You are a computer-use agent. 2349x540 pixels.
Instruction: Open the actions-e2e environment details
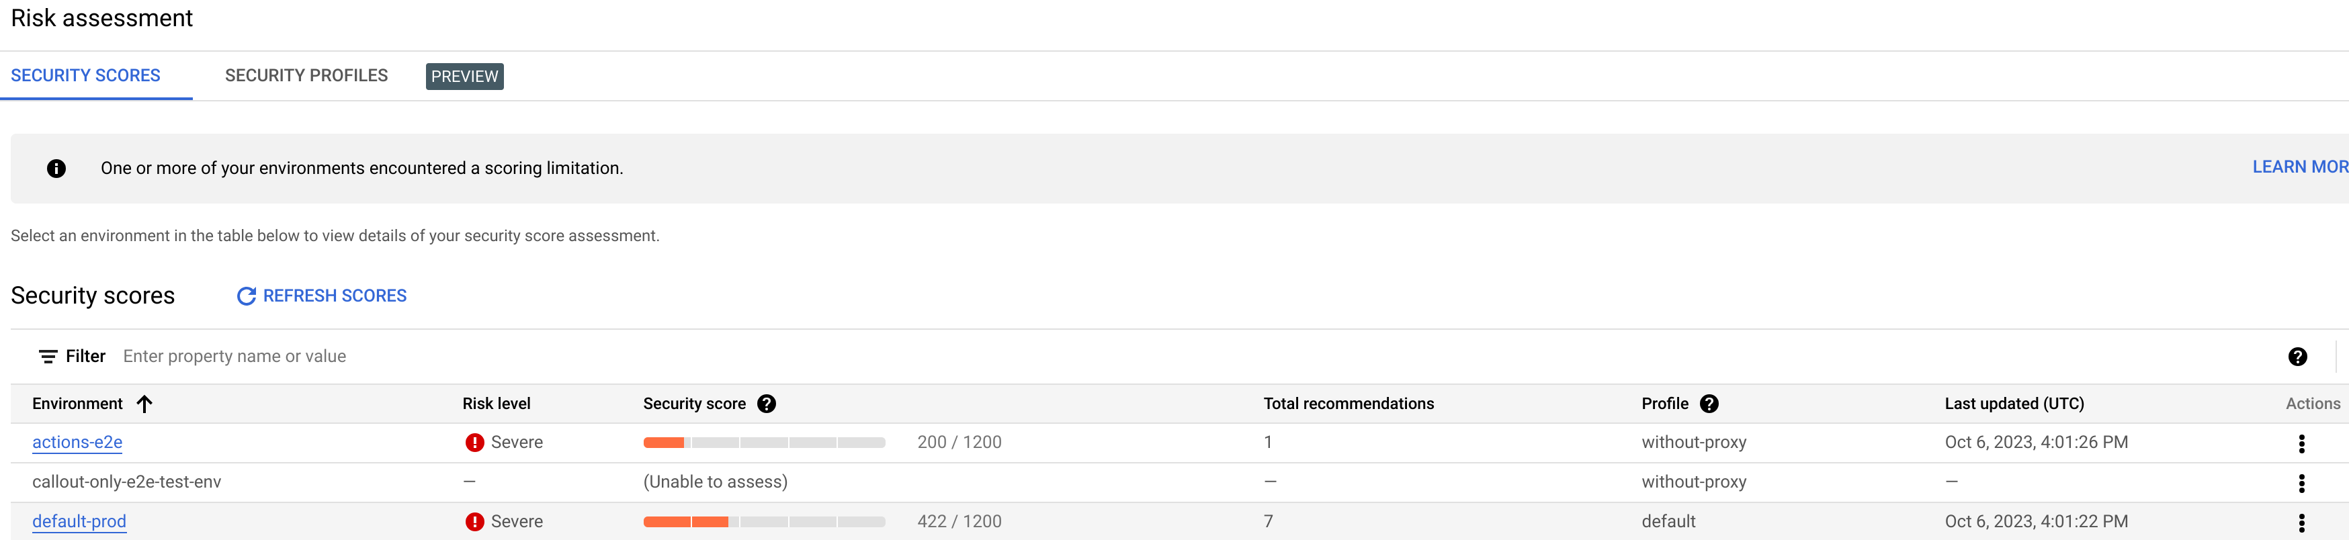click(77, 441)
